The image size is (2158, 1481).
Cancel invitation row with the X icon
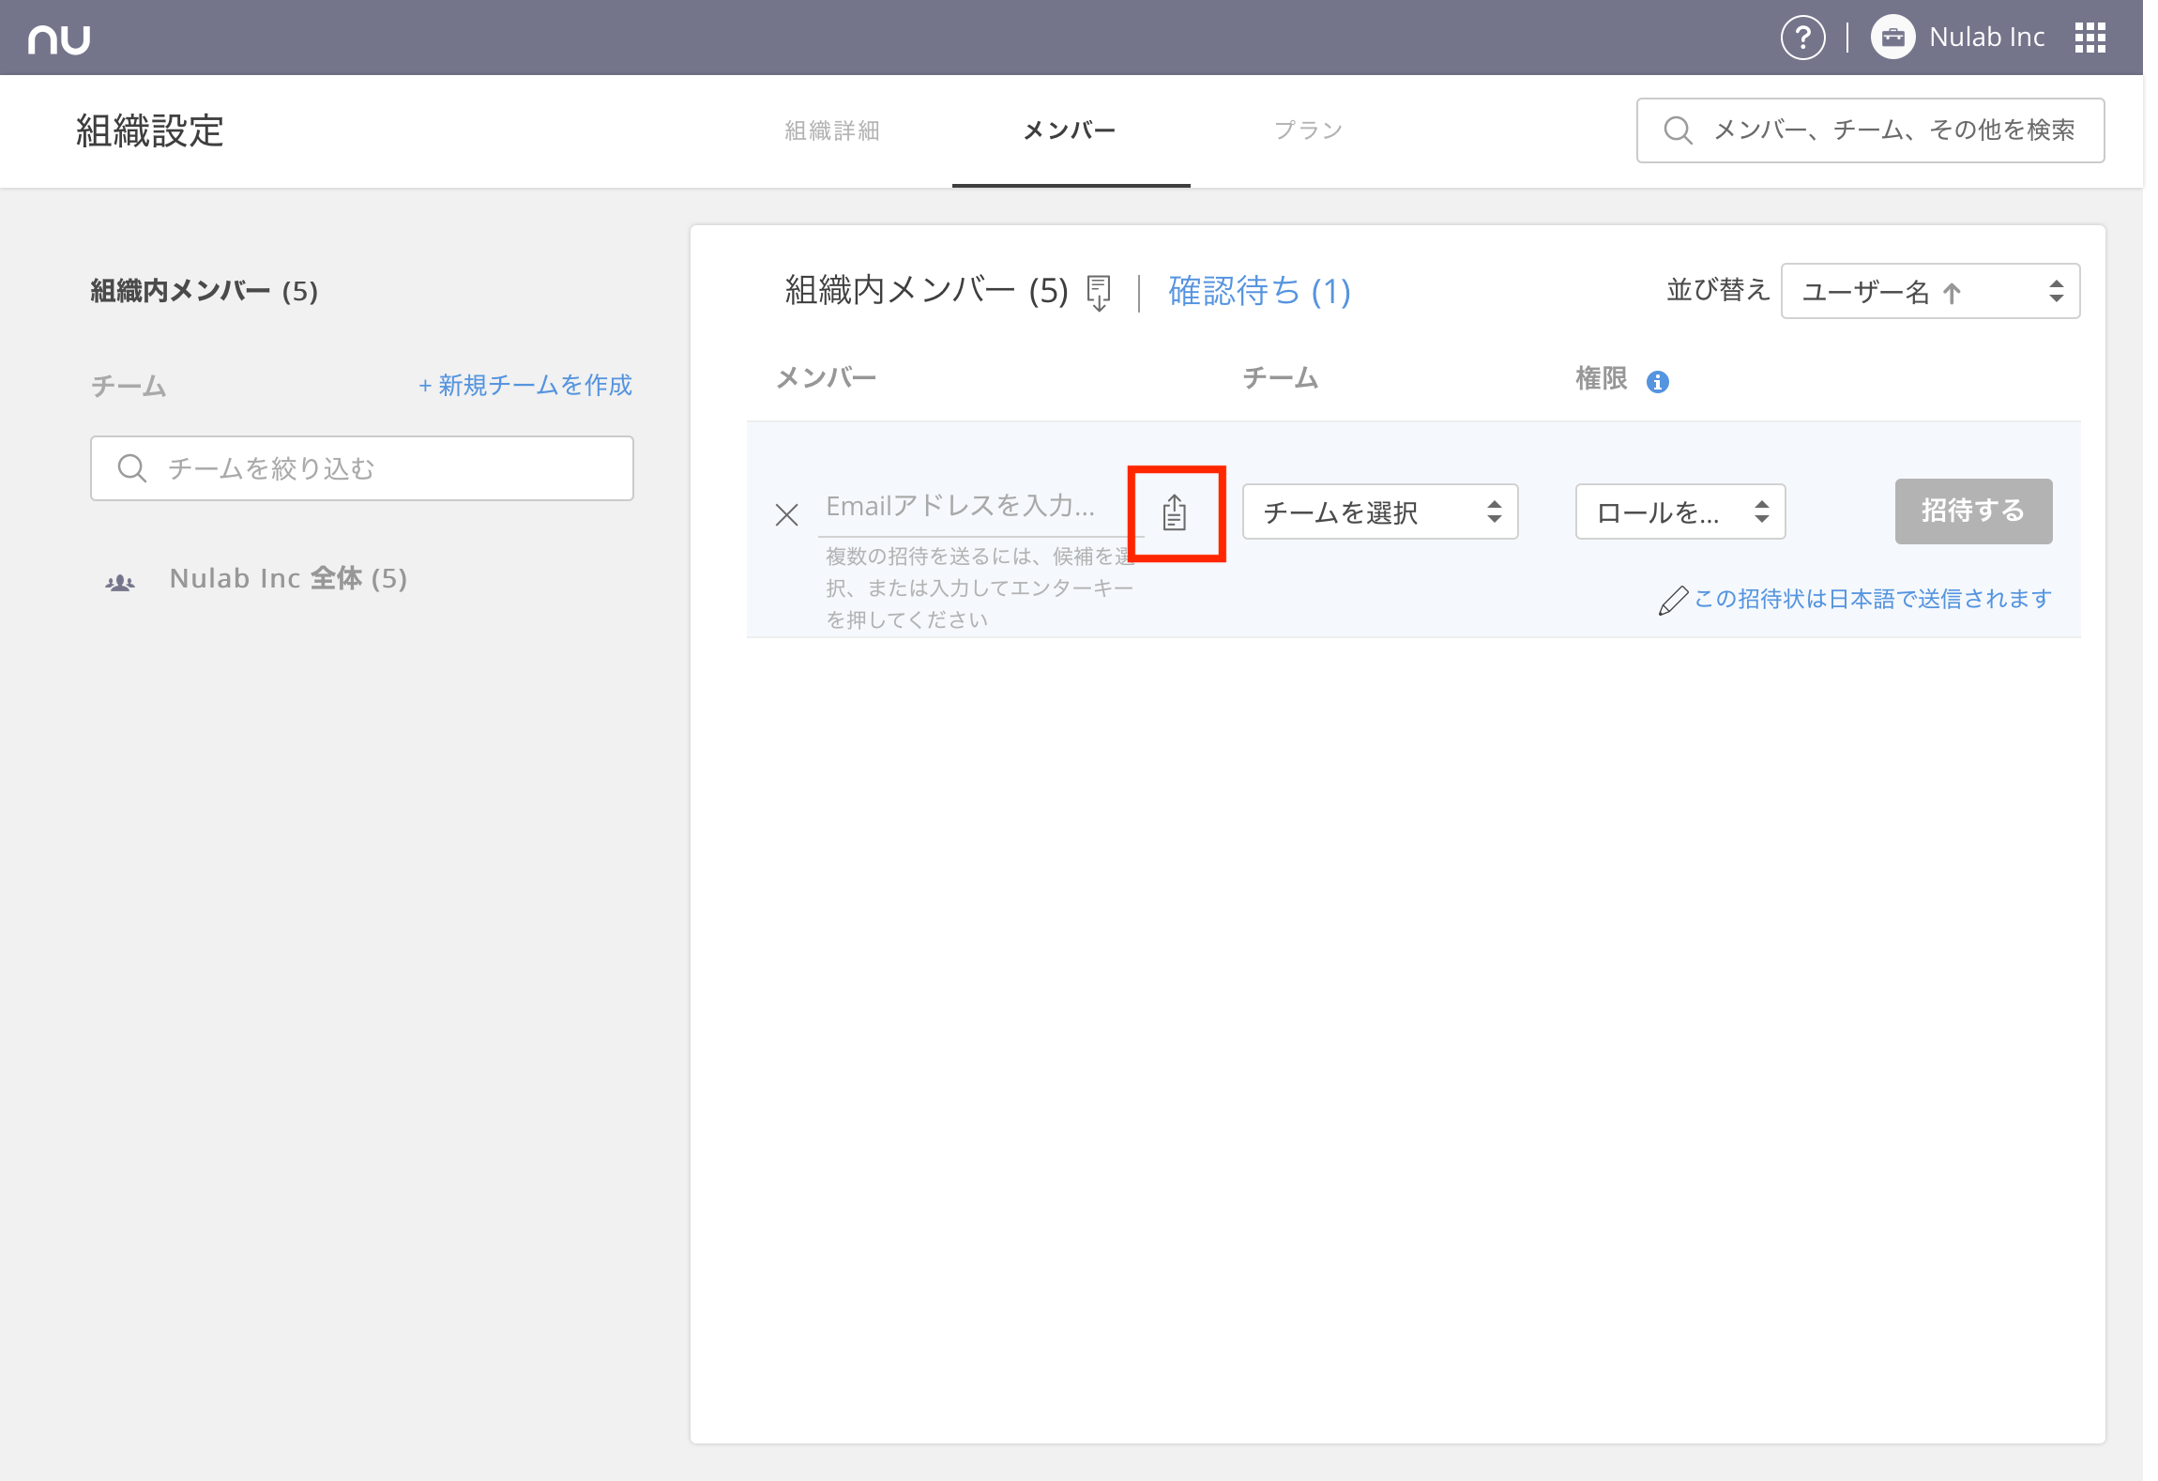click(x=786, y=514)
